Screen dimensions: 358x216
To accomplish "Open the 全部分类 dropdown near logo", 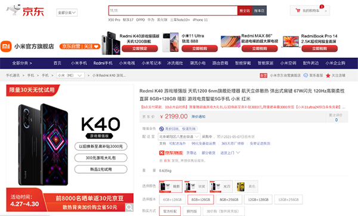I will (67, 13).
